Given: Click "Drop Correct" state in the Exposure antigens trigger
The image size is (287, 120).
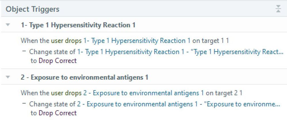Looking at the screenshot, I should (x=58, y=113).
